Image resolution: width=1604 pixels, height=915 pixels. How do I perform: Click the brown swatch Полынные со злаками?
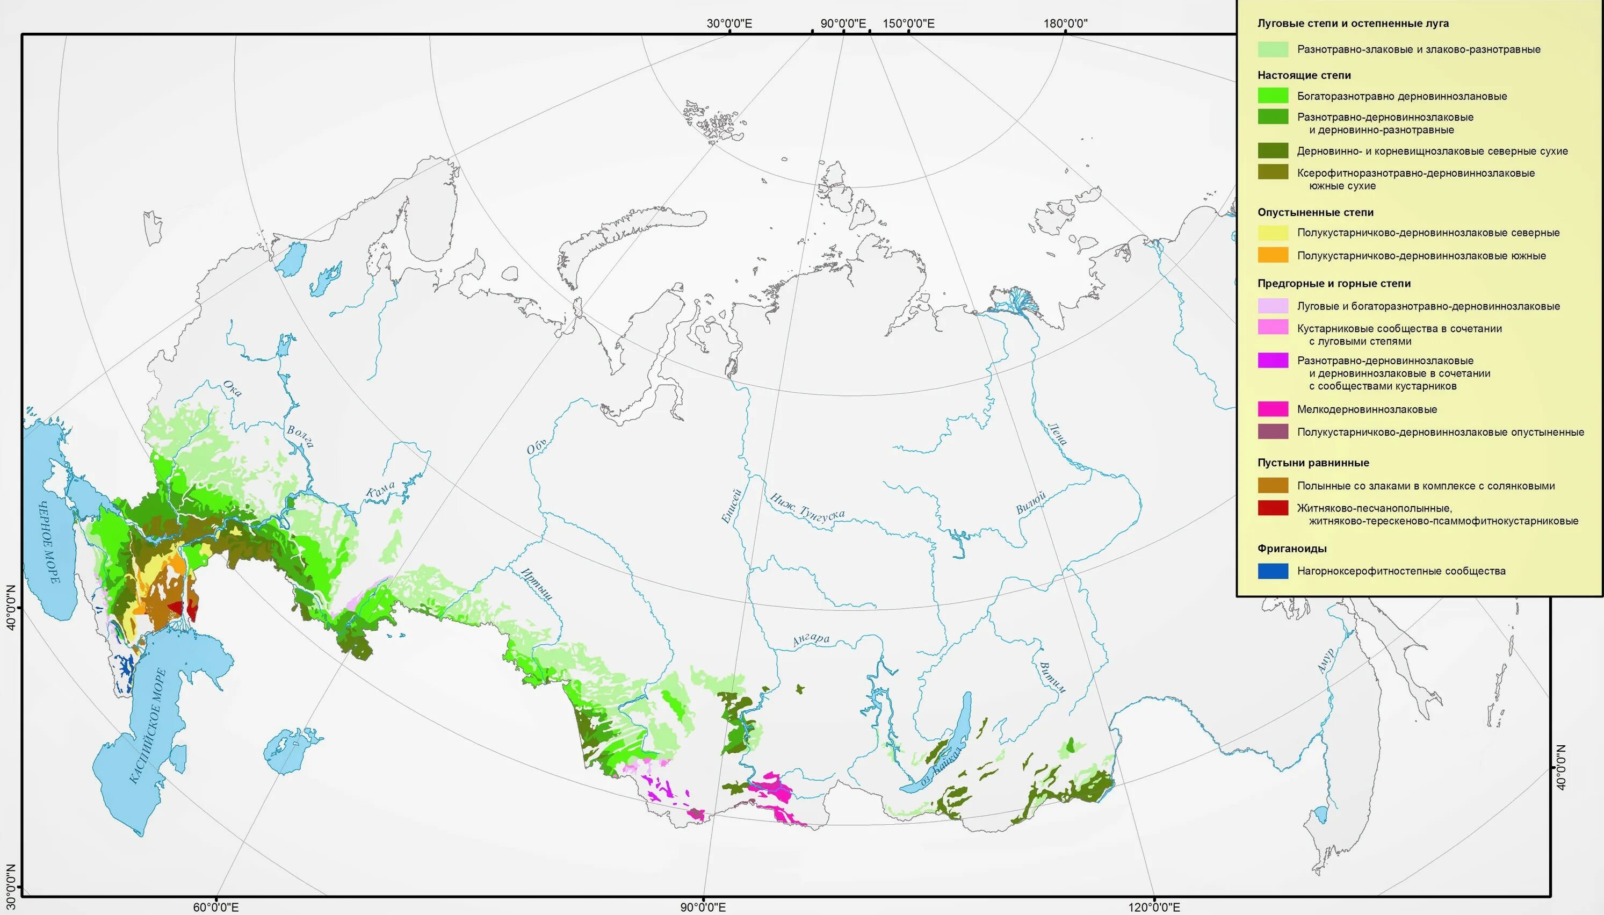(1273, 486)
